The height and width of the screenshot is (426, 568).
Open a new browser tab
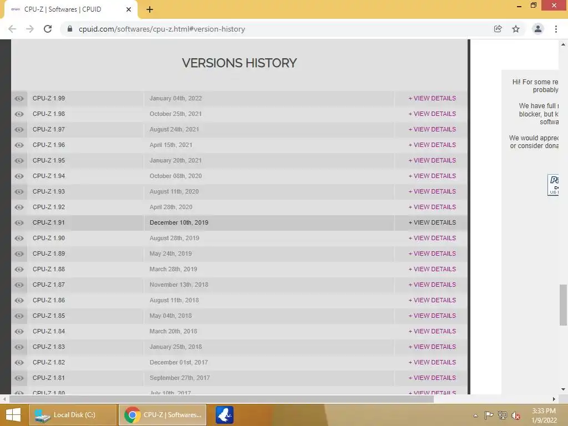pyautogui.click(x=150, y=9)
